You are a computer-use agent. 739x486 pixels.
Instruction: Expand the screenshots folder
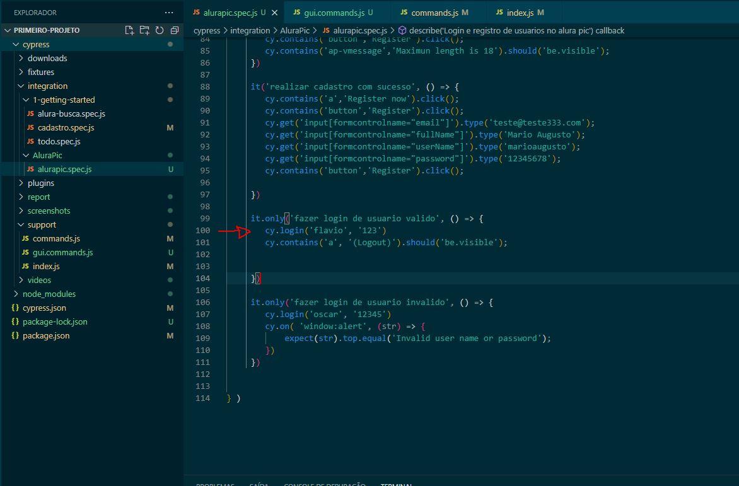[49, 211]
